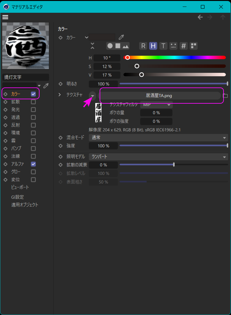Enable the 発光 channel checkbox

pos(33,110)
